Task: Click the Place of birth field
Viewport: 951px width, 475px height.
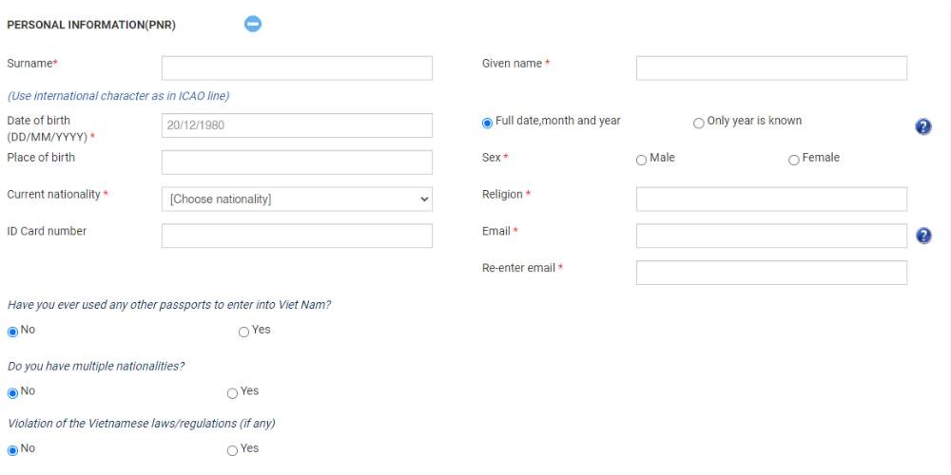Action: (297, 162)
